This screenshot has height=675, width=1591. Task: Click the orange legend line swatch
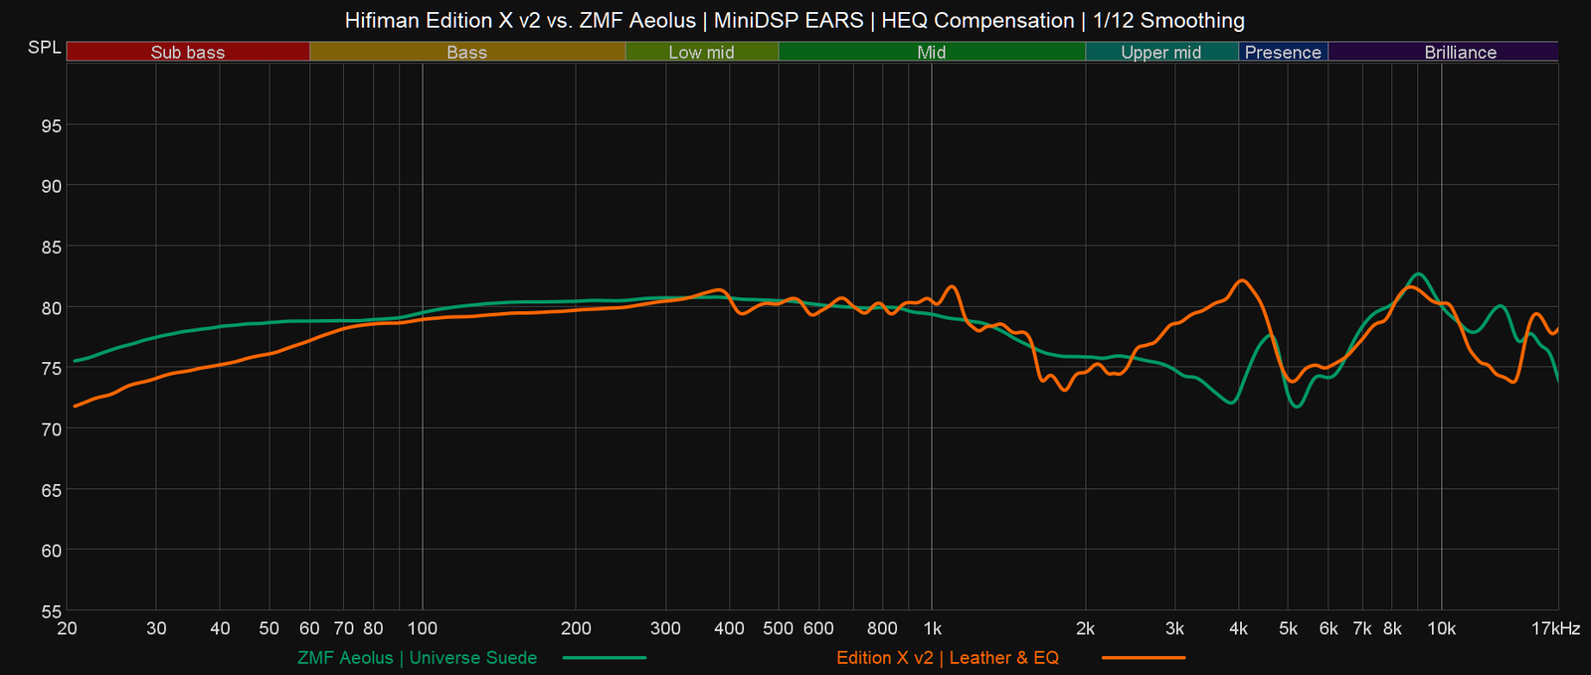point(1144,657)
